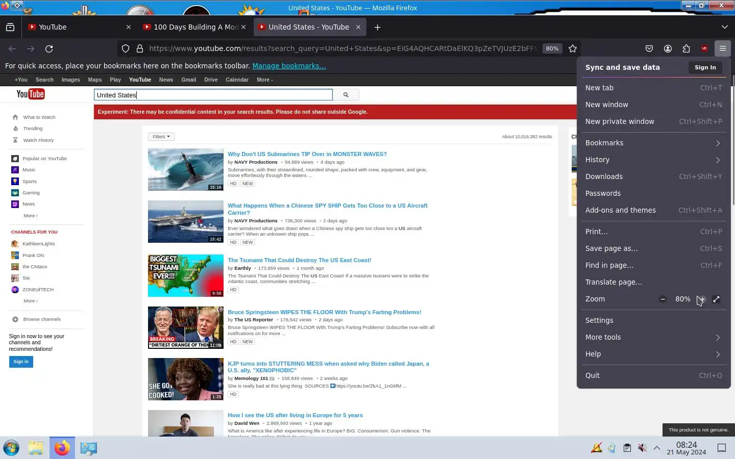The height and width of the screenshot is (459, 735).
Task: Click the magnifier search button beside the search box
Action: pos(346,95)
